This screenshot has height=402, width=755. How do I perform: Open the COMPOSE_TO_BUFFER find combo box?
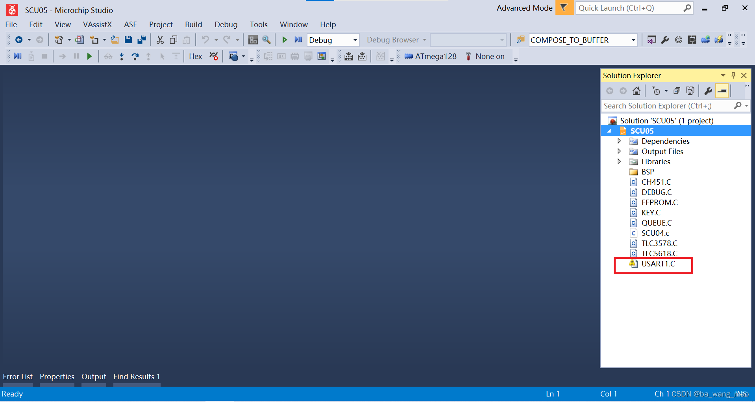[583, 40]
